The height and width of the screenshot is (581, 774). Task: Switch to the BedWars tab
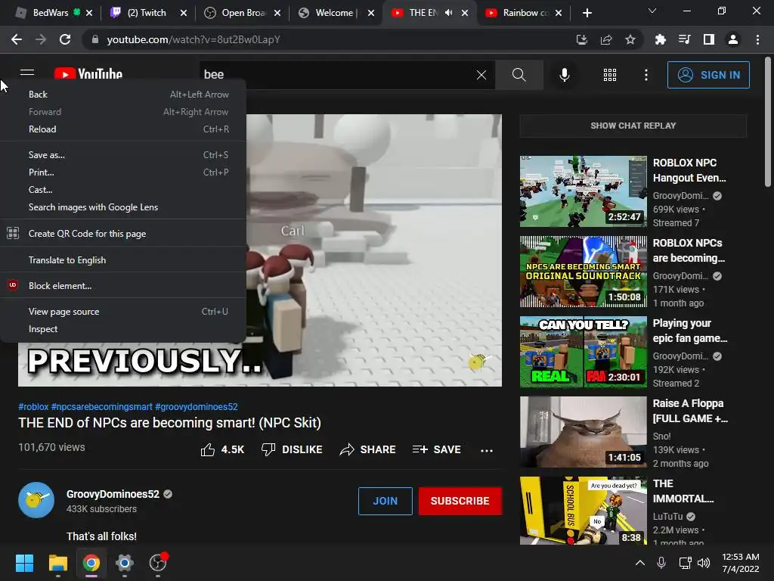tap(51, 13)
